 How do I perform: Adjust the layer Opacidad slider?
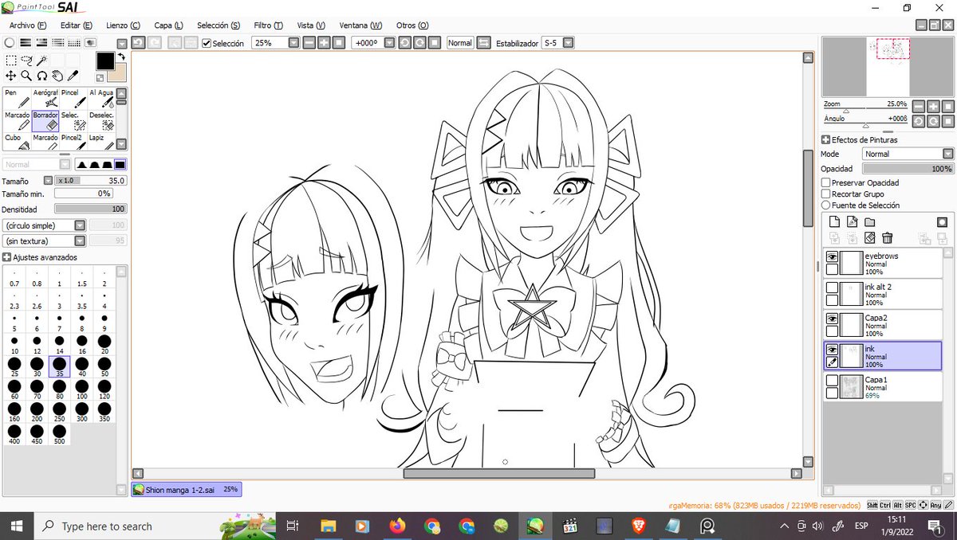(x=908, y=169)
